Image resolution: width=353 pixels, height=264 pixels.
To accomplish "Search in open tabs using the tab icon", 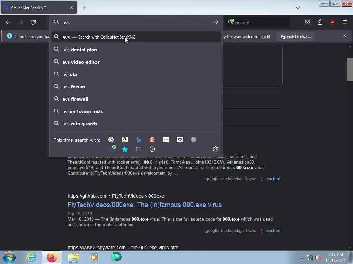I will [139, 149].
